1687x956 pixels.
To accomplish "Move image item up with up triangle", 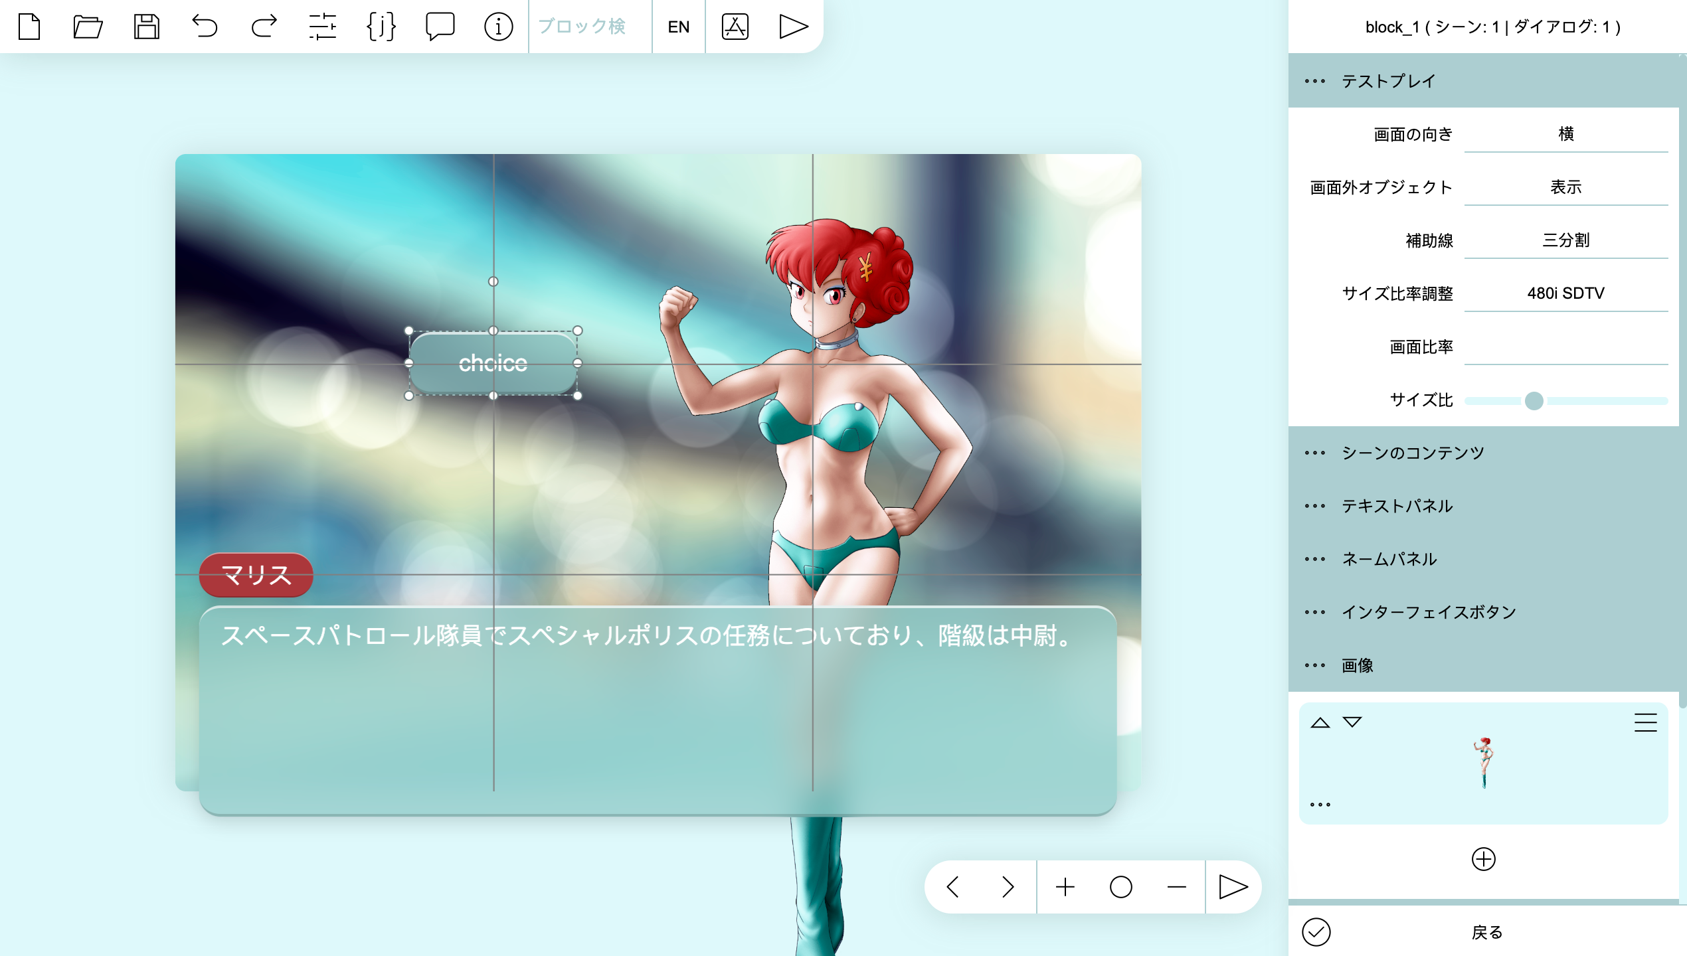I will [x=1320, y=722].
